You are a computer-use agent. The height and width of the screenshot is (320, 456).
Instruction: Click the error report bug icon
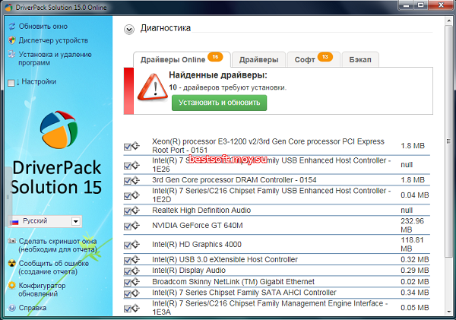pos(11,264)
